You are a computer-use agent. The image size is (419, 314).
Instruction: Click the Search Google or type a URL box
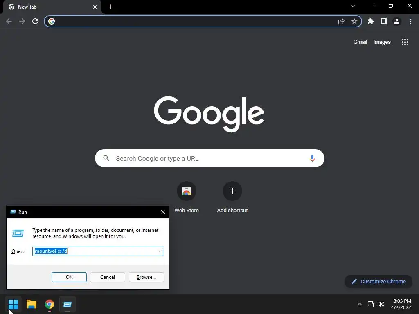coord(209,158)
